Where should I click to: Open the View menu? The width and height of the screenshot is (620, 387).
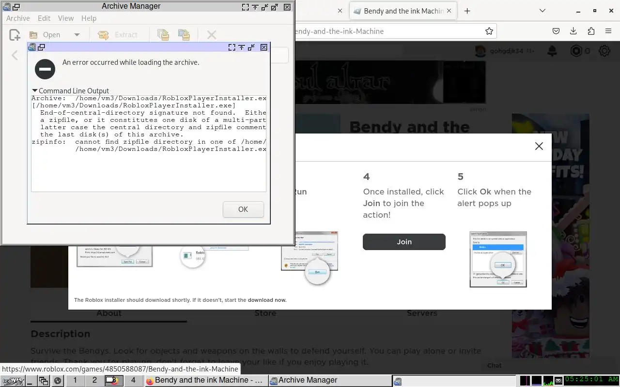(66, 18)
